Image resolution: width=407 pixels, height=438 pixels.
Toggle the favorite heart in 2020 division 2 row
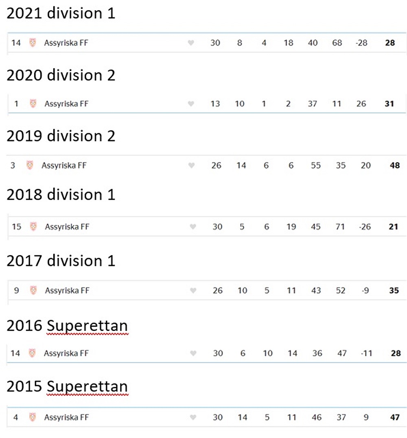191,104
